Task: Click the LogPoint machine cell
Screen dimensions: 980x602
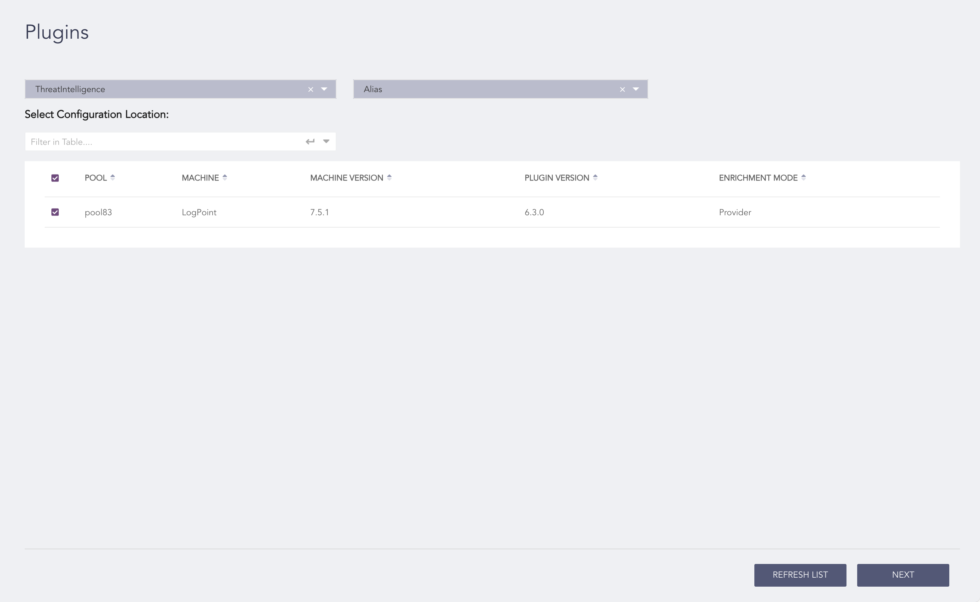Action: 199,212
